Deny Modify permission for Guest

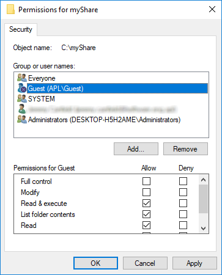(x=183, y=192)
